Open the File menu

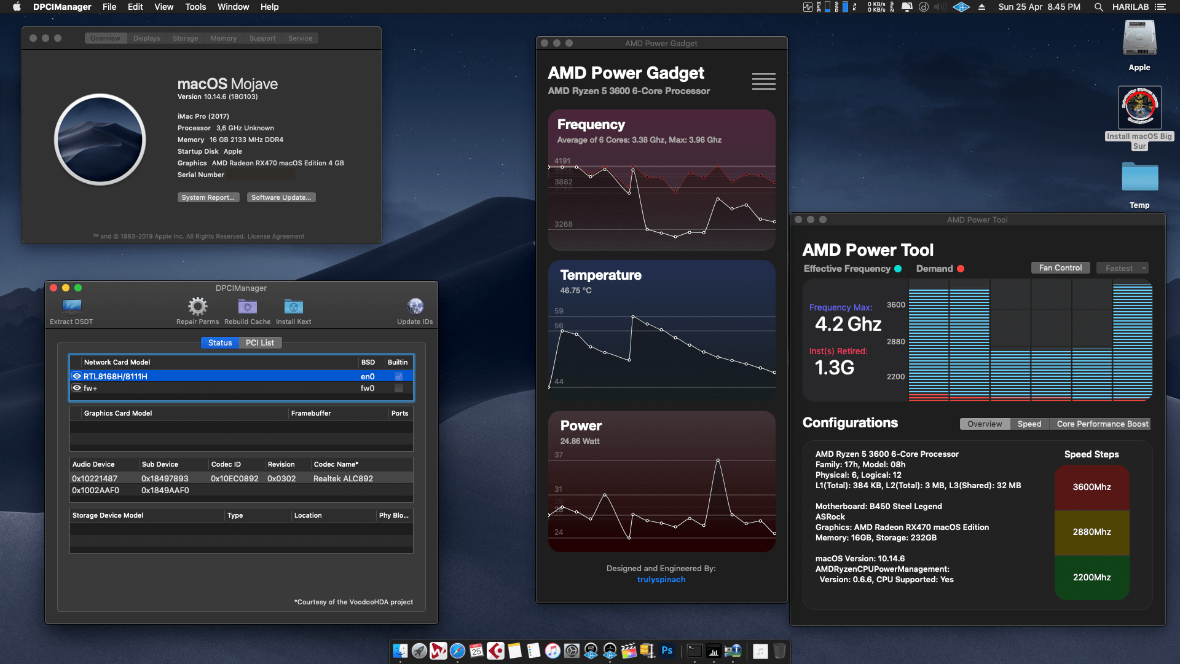tap(109, 7)
